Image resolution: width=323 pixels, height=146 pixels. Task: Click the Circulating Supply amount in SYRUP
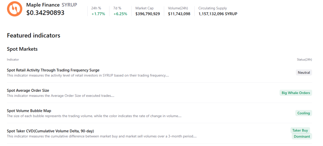coord(218,14)
